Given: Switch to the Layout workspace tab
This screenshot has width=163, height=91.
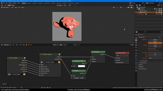Looking at the screenshot, I should tap(24, 3).
